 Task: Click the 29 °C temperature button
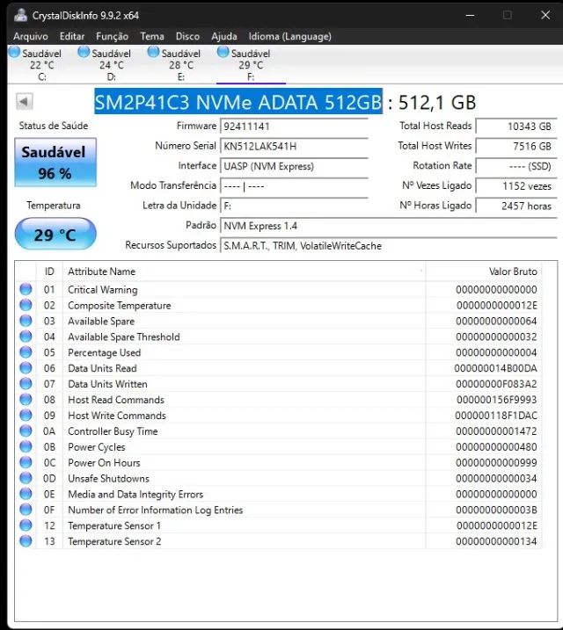coord(55,235)
